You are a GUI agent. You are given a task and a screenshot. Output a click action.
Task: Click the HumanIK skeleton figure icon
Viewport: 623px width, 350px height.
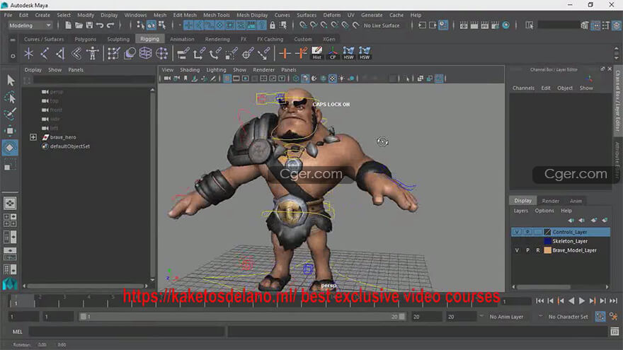click(93, 53)
